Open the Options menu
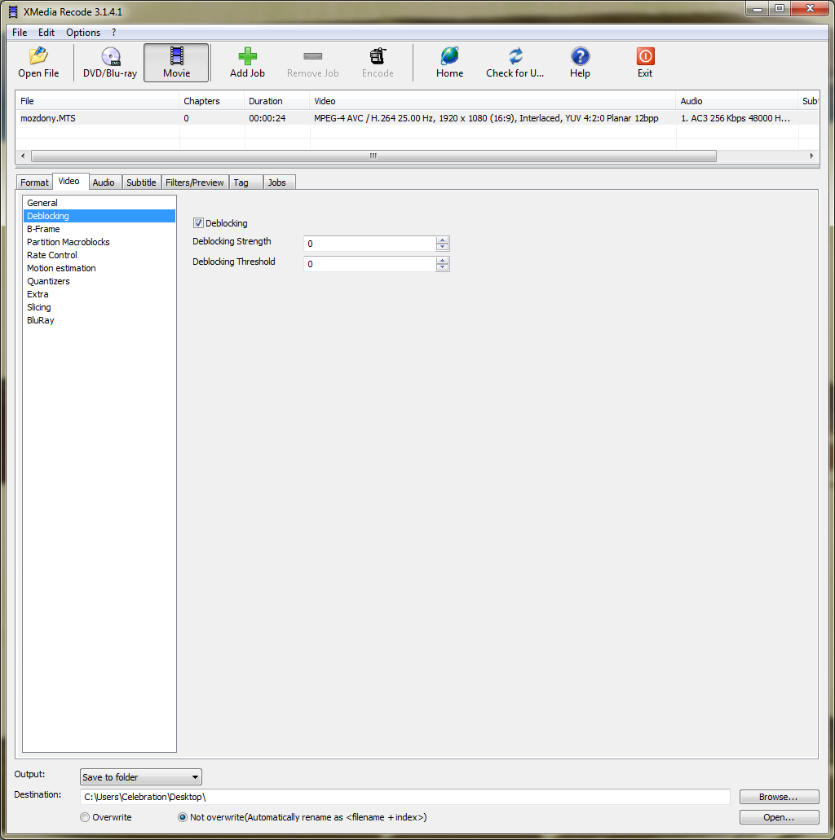The height and width of the screenshot is (840, 835). (x=83, y=32)
